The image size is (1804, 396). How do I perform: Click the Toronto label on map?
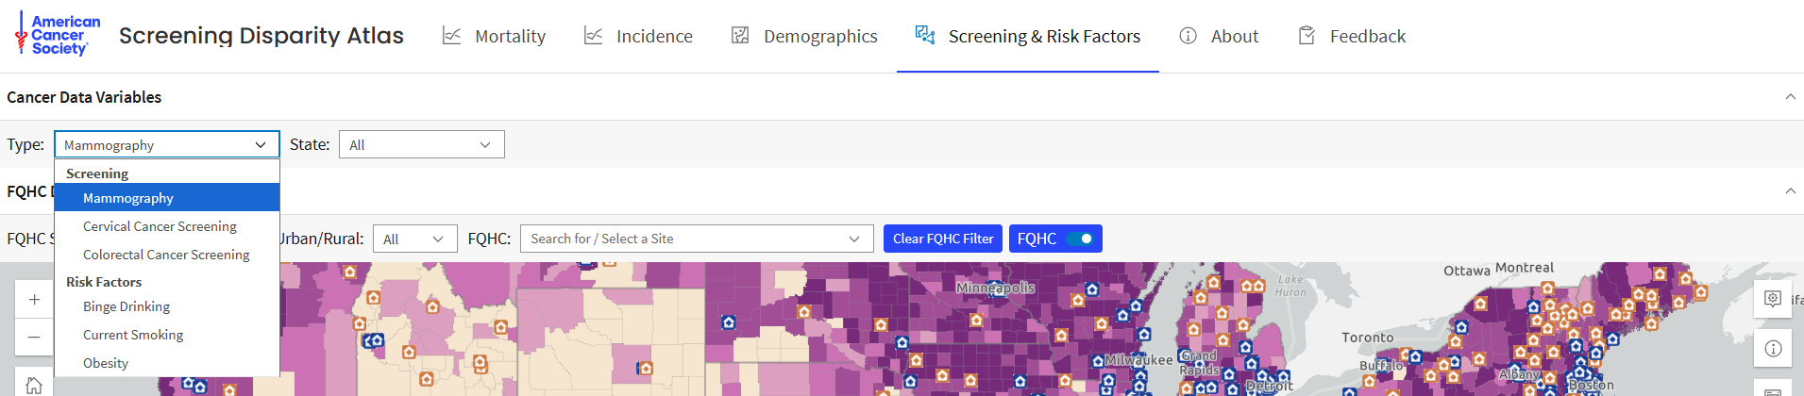coord(1367,337)
